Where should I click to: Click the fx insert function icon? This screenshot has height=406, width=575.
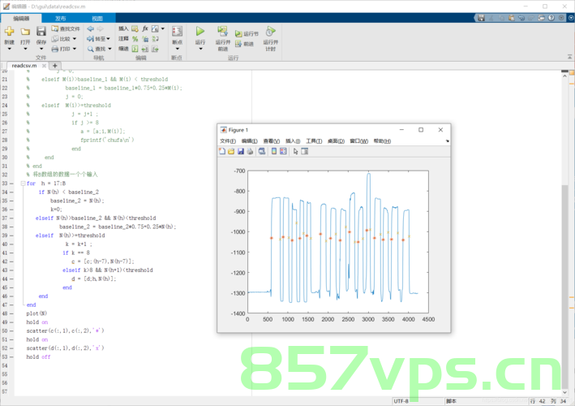click(x=145, y=28)
